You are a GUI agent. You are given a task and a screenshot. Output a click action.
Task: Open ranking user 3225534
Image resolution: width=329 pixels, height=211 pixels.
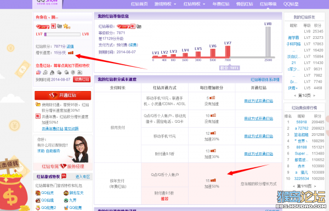(302, 179)
